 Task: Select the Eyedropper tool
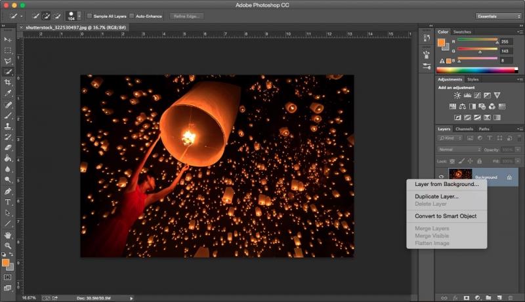tap(8, 93)
